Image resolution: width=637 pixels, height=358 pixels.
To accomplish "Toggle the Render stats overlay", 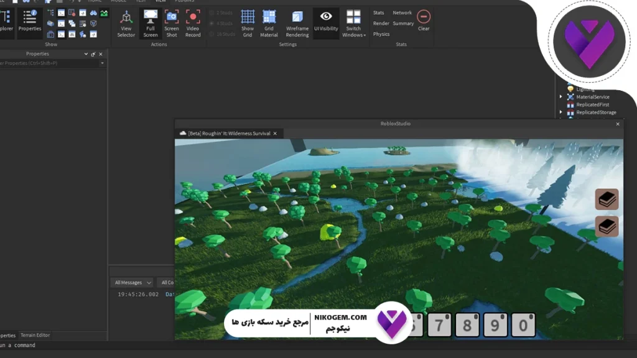I will [381, 24].
